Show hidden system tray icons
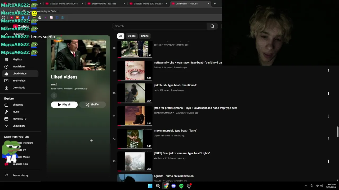This screenshot has width=339, height=190. pyautogui.click(x=306, y=186)
